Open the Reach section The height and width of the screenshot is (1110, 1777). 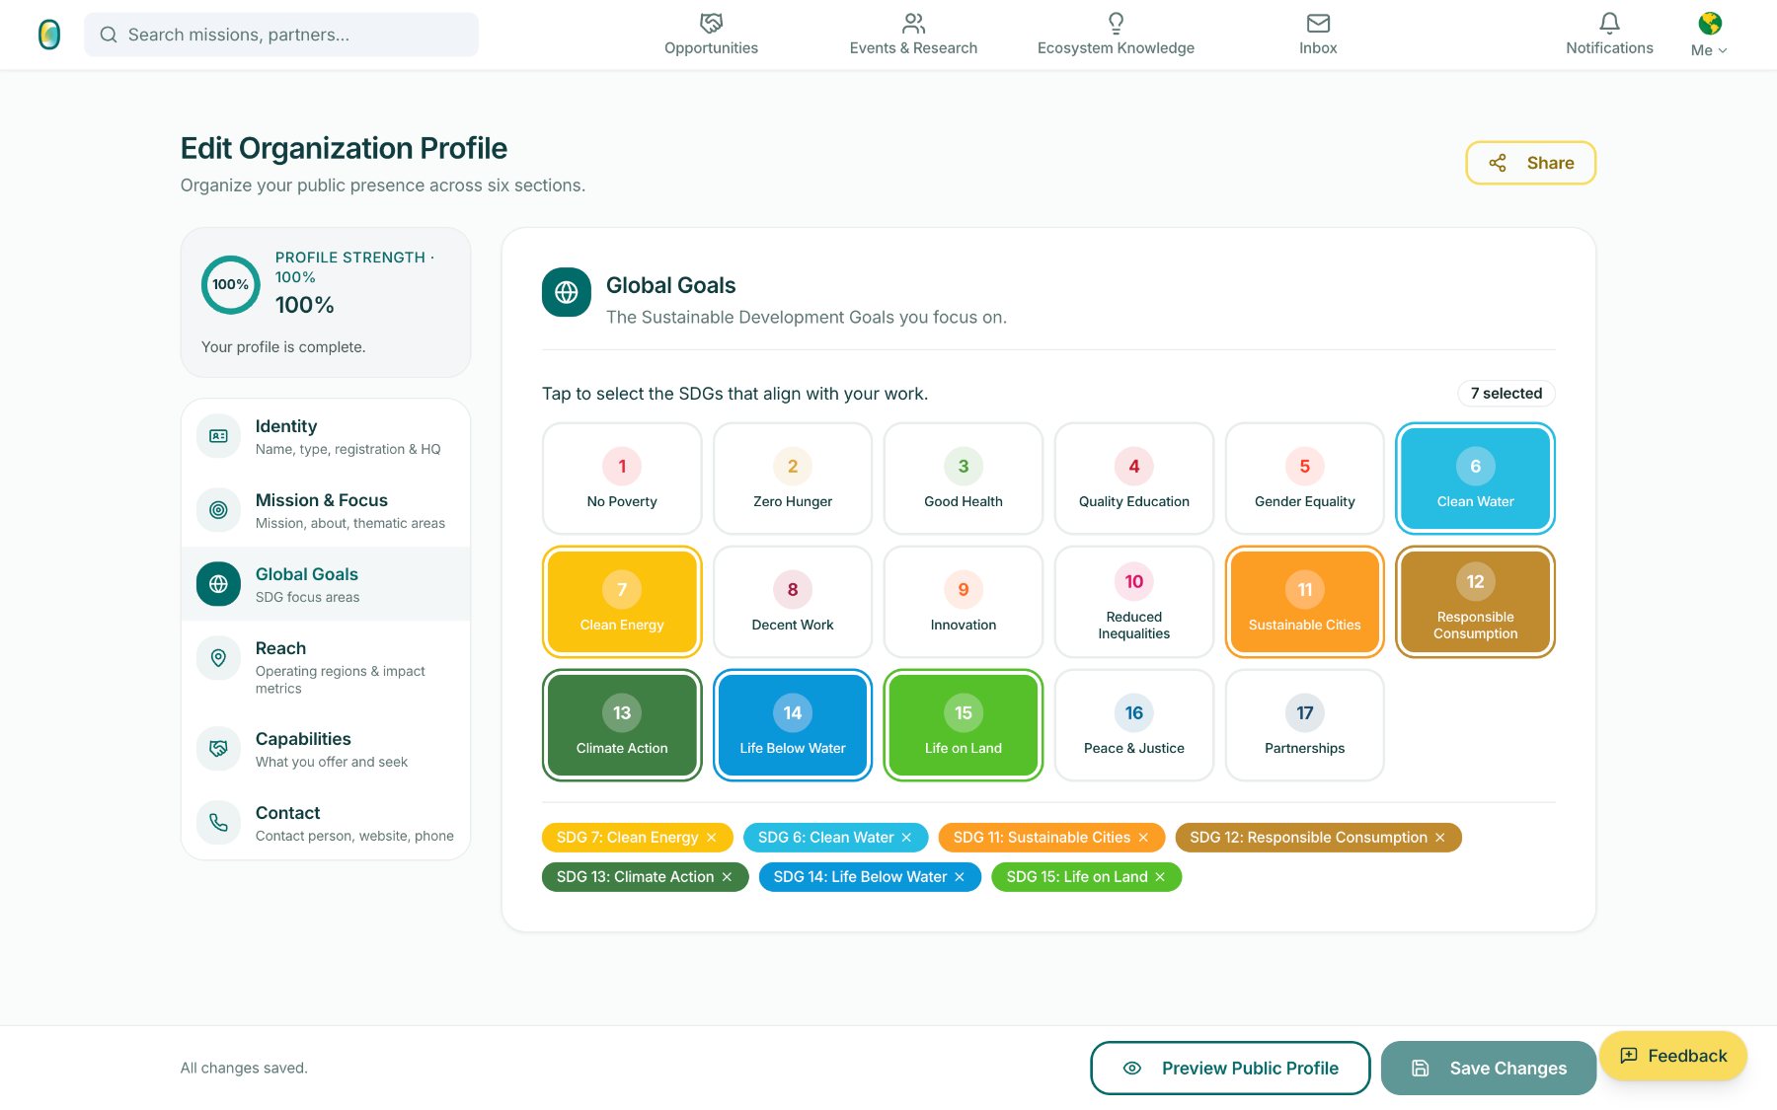[x=326, y=667]
